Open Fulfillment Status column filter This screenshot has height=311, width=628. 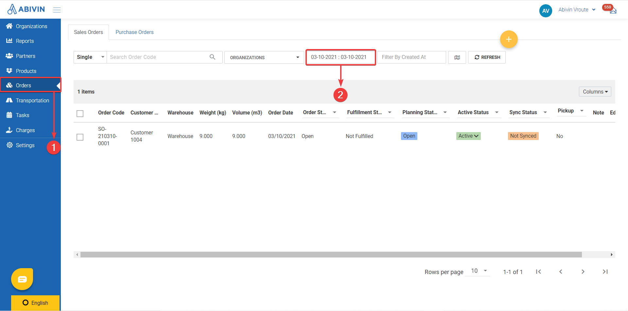point(390,112)
